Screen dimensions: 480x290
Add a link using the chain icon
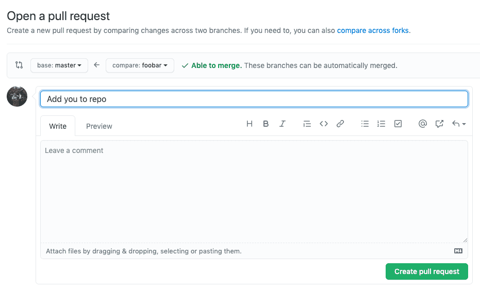coord(340,124)
